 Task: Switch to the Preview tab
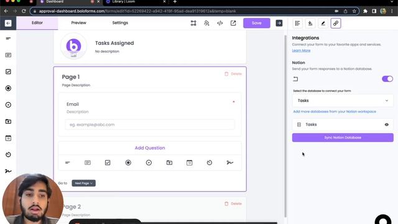(x=79, y=23)
